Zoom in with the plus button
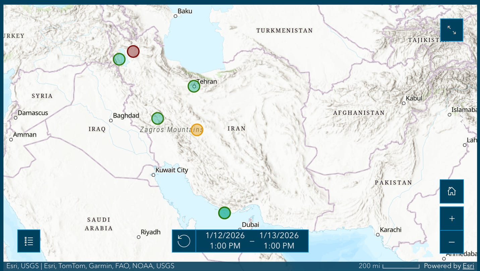Viewport: 480px width, 271px height. coord(452,218)
